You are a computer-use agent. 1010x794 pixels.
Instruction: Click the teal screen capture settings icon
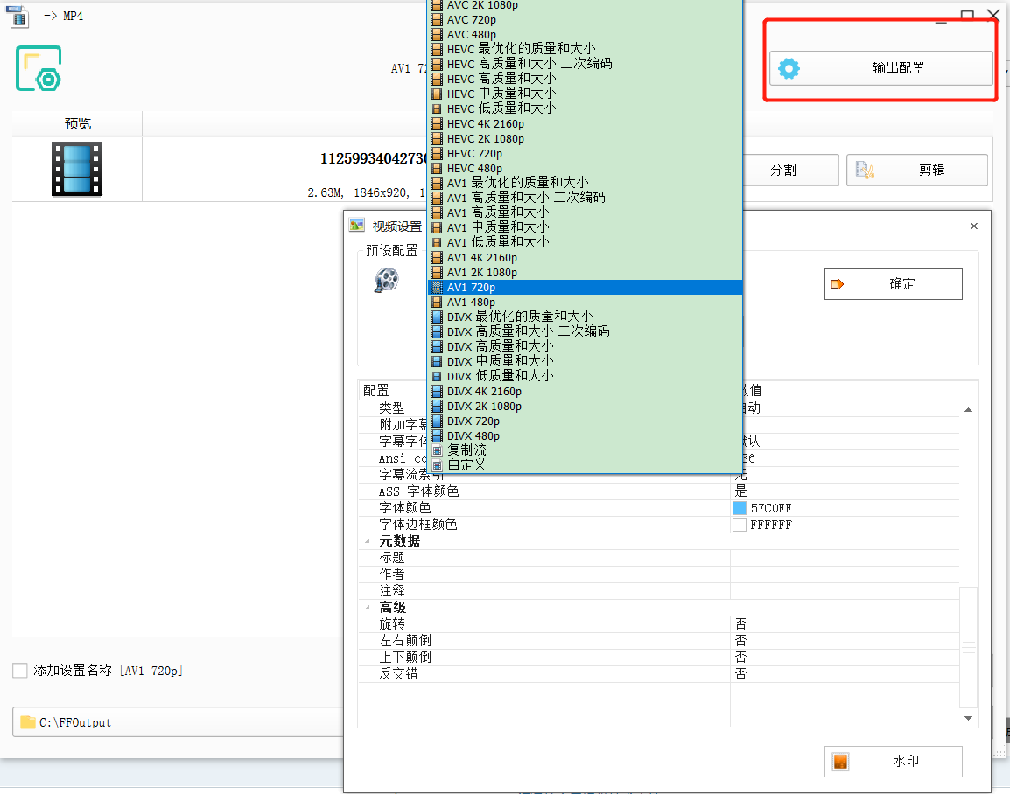pyautogui.click(x=39, y=68)
